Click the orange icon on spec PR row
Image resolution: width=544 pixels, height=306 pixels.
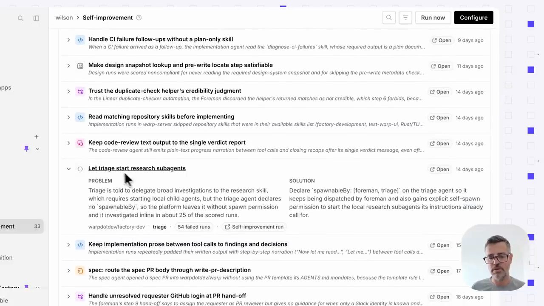[x=80, y=271]
